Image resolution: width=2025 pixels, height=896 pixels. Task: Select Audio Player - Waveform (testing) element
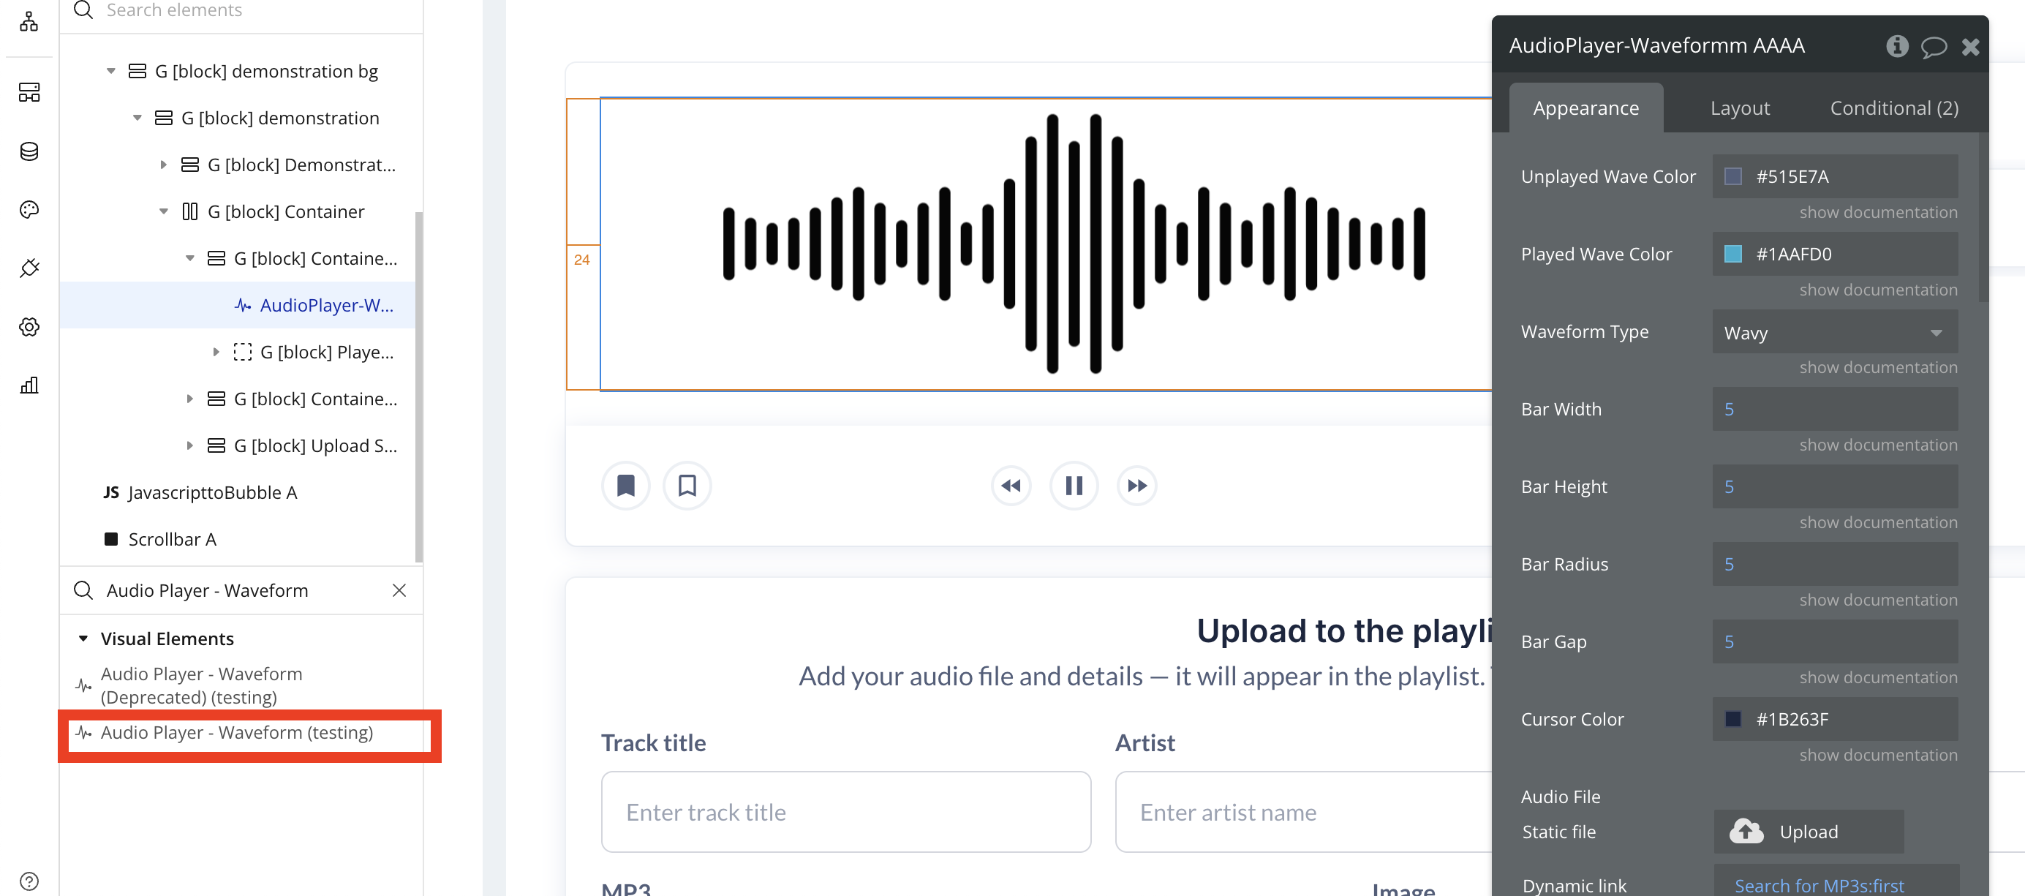237,732
